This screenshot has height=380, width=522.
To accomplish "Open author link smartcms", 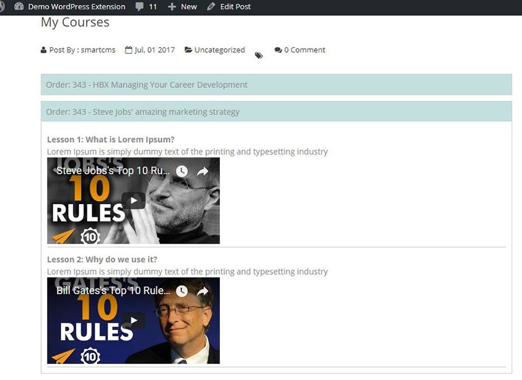I will 98,50.
